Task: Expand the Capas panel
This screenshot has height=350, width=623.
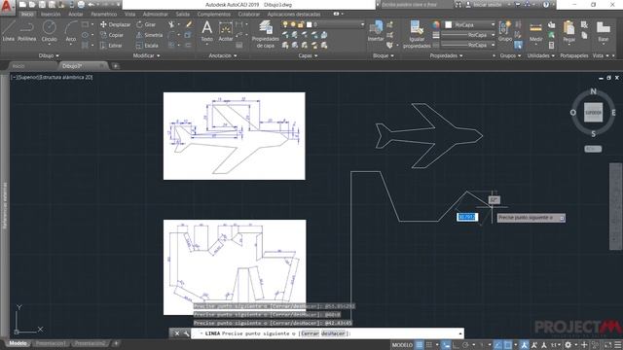Action: [x=308, y=55]
